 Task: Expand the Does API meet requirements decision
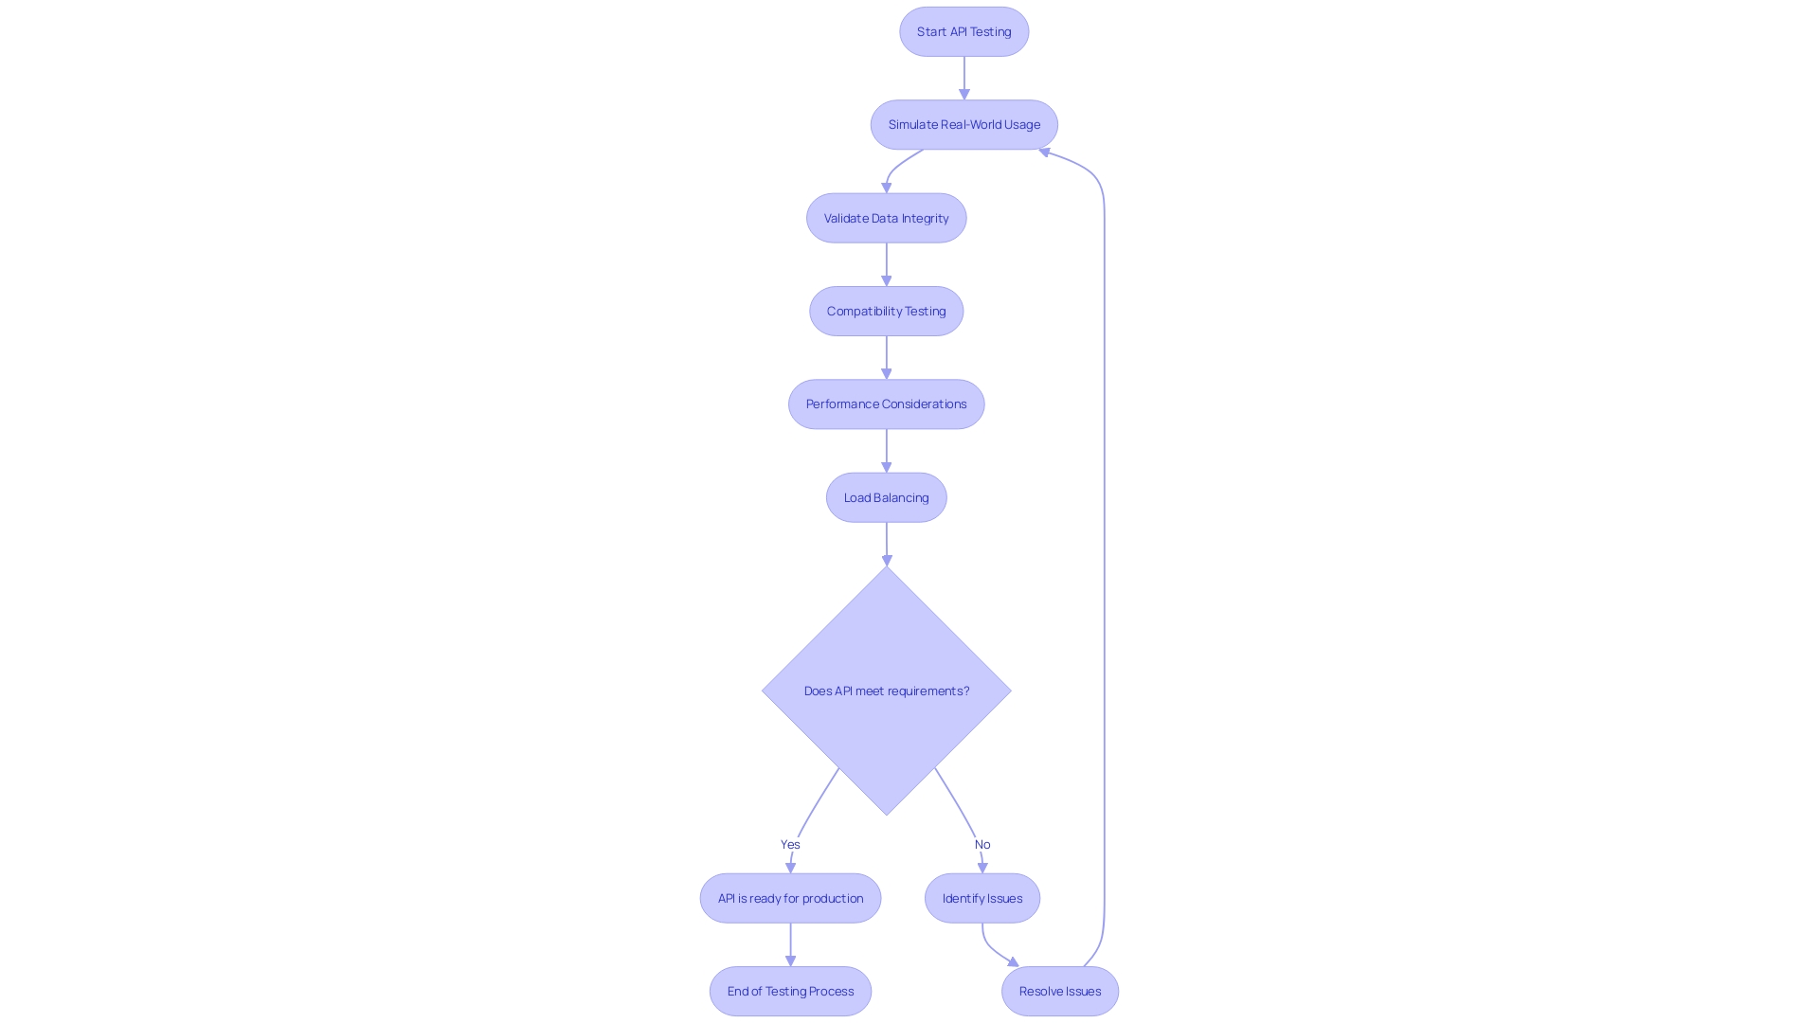tap(886, 690)
